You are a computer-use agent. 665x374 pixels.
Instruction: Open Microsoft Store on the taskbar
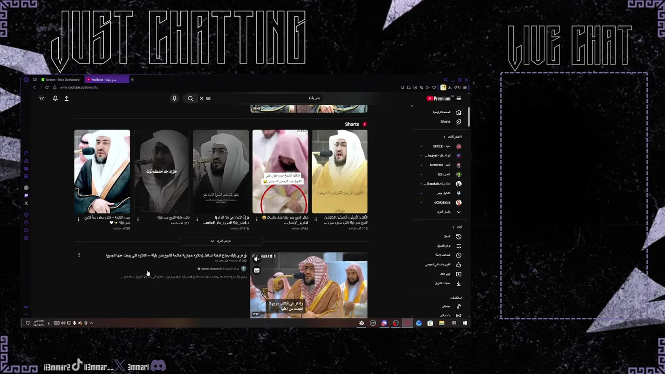point(430,323)
